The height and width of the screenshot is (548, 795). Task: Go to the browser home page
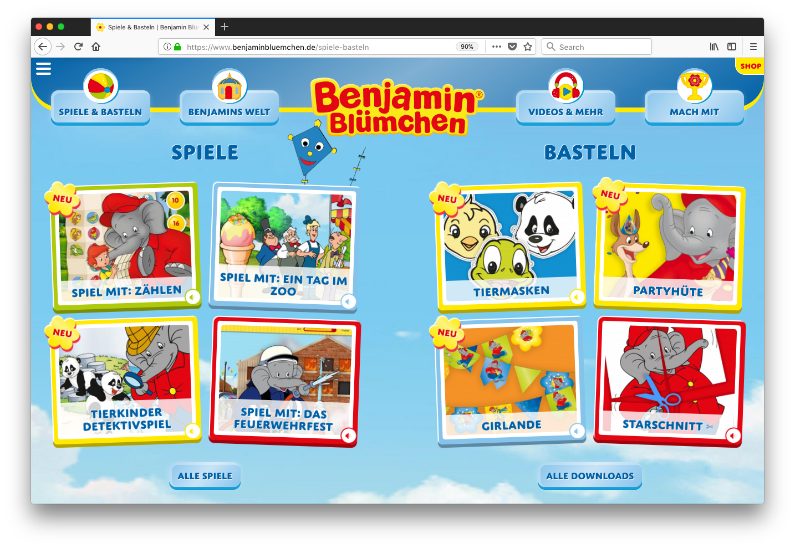tap(96, 47)
